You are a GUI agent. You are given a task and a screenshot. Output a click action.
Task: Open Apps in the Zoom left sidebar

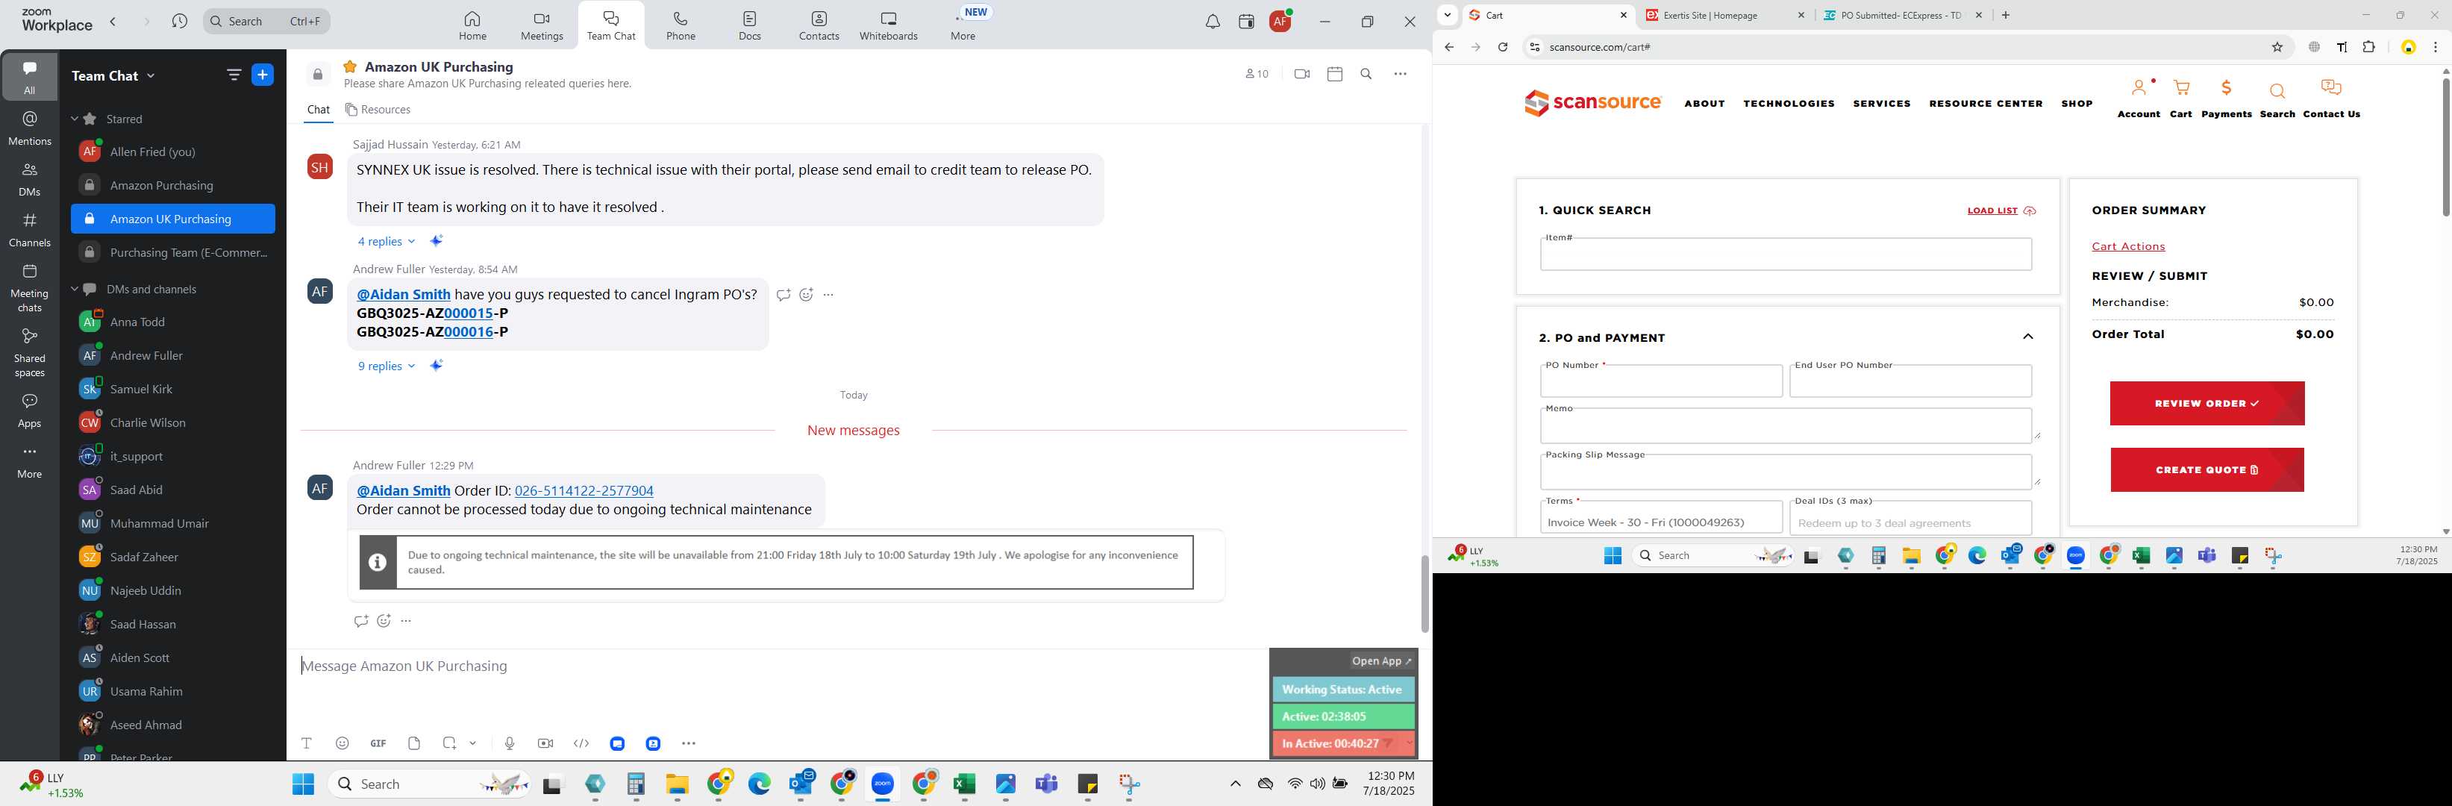pos(30,410)
